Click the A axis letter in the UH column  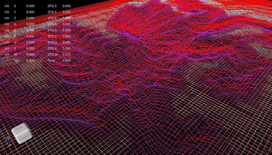15,24
